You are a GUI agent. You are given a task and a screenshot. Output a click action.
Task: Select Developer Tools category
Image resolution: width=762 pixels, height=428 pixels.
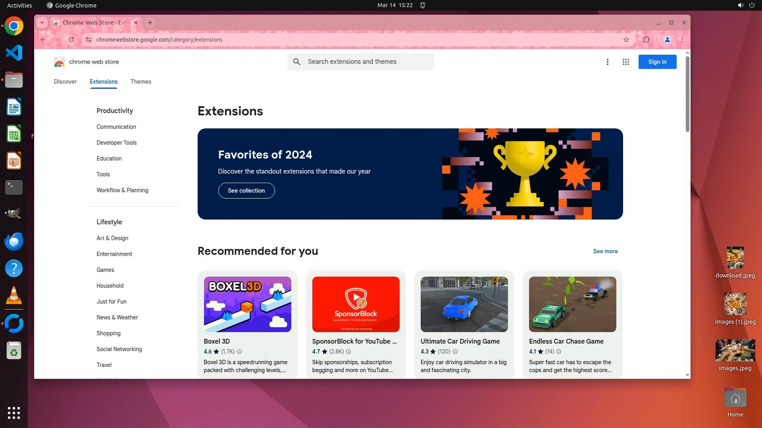116,143
